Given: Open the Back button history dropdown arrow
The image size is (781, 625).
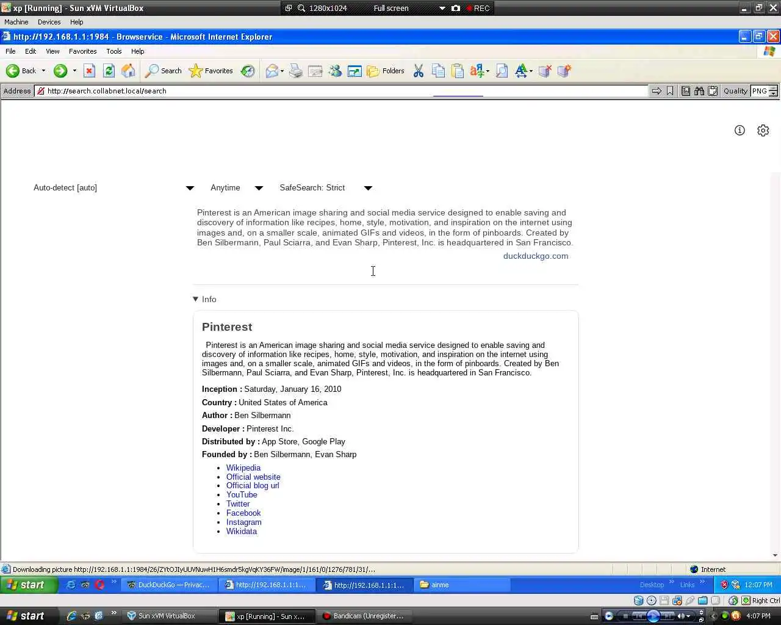Looking at the screenshot, I should click(x=43, y=71).
